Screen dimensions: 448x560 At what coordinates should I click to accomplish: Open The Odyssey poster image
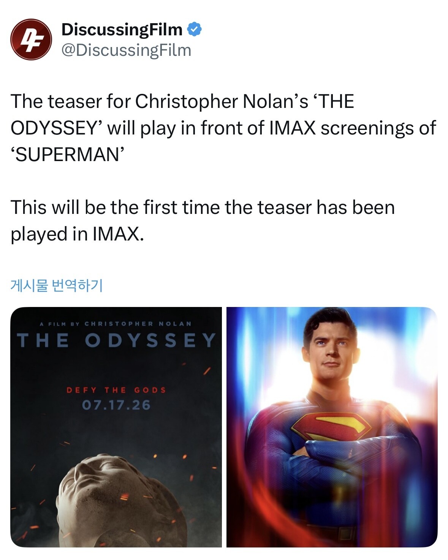coord(116,427)
